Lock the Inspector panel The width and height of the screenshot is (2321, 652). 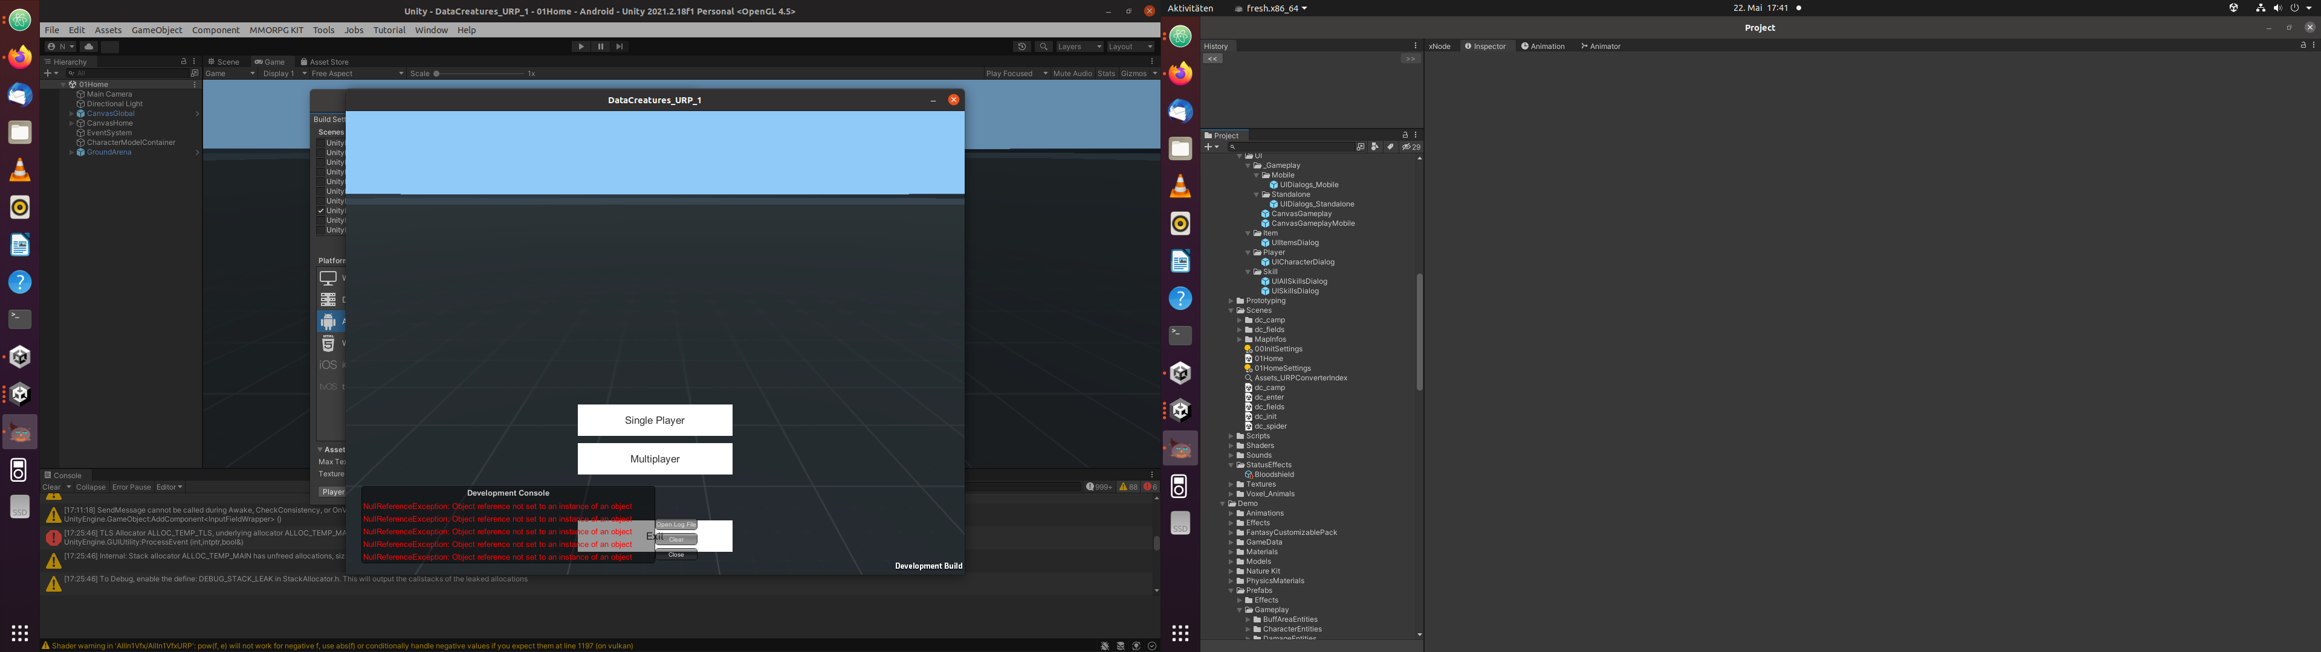[2303, 46]
